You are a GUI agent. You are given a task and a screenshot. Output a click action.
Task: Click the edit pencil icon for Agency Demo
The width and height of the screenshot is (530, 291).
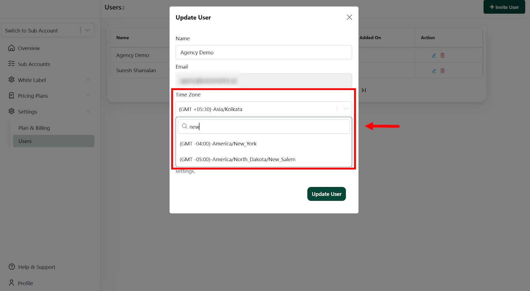pos(434,56)
